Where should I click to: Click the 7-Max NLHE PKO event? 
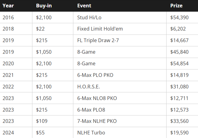97,121
